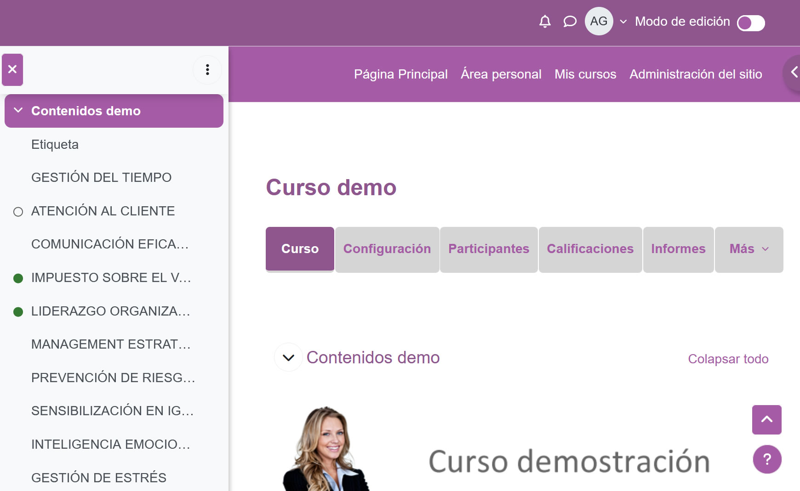
Task: Click the woman's photo in course banner
Action: [326, 449]
